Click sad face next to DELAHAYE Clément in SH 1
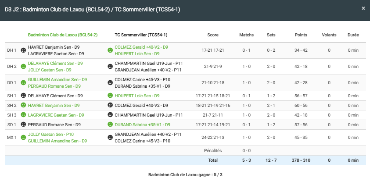 pyautogui.click(x=23, y=96)
